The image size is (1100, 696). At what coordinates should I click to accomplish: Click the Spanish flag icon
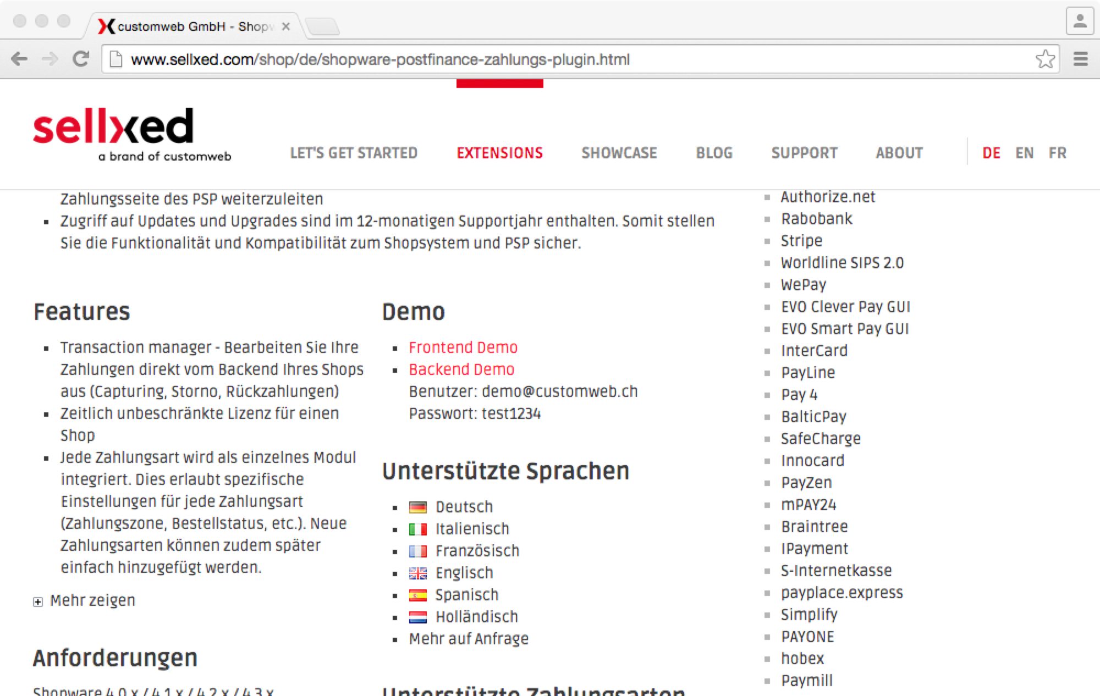[418, 595]
